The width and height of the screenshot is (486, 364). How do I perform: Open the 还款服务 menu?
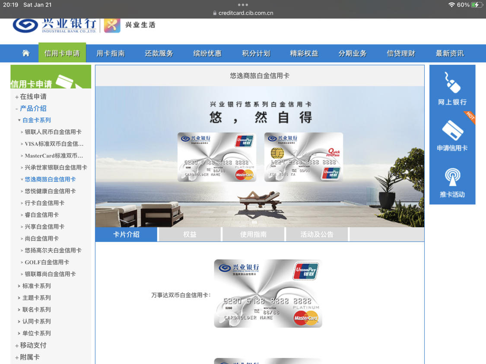coord(159,53)
